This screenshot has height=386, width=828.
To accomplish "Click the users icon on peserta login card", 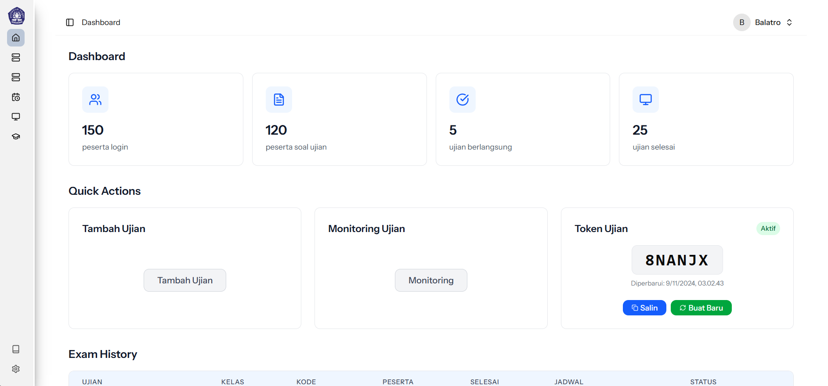I will 95,100.
